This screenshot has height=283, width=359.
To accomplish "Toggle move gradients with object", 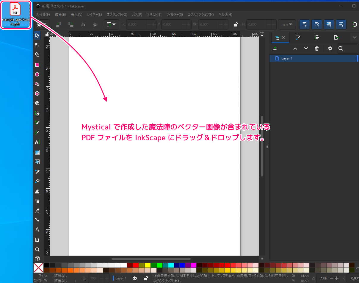I will pos(329,24).
